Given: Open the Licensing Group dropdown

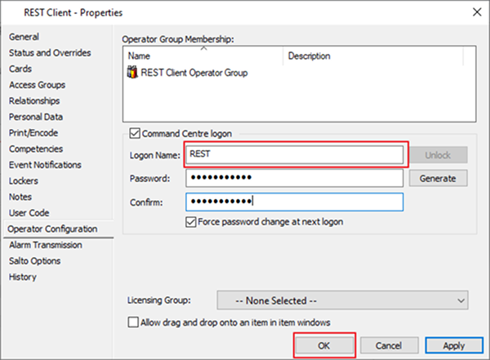Looking at the screenshot, I should (x=342, y=300).
